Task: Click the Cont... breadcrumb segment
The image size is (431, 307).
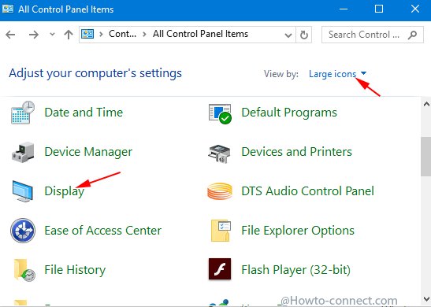Action: [123, 34]
